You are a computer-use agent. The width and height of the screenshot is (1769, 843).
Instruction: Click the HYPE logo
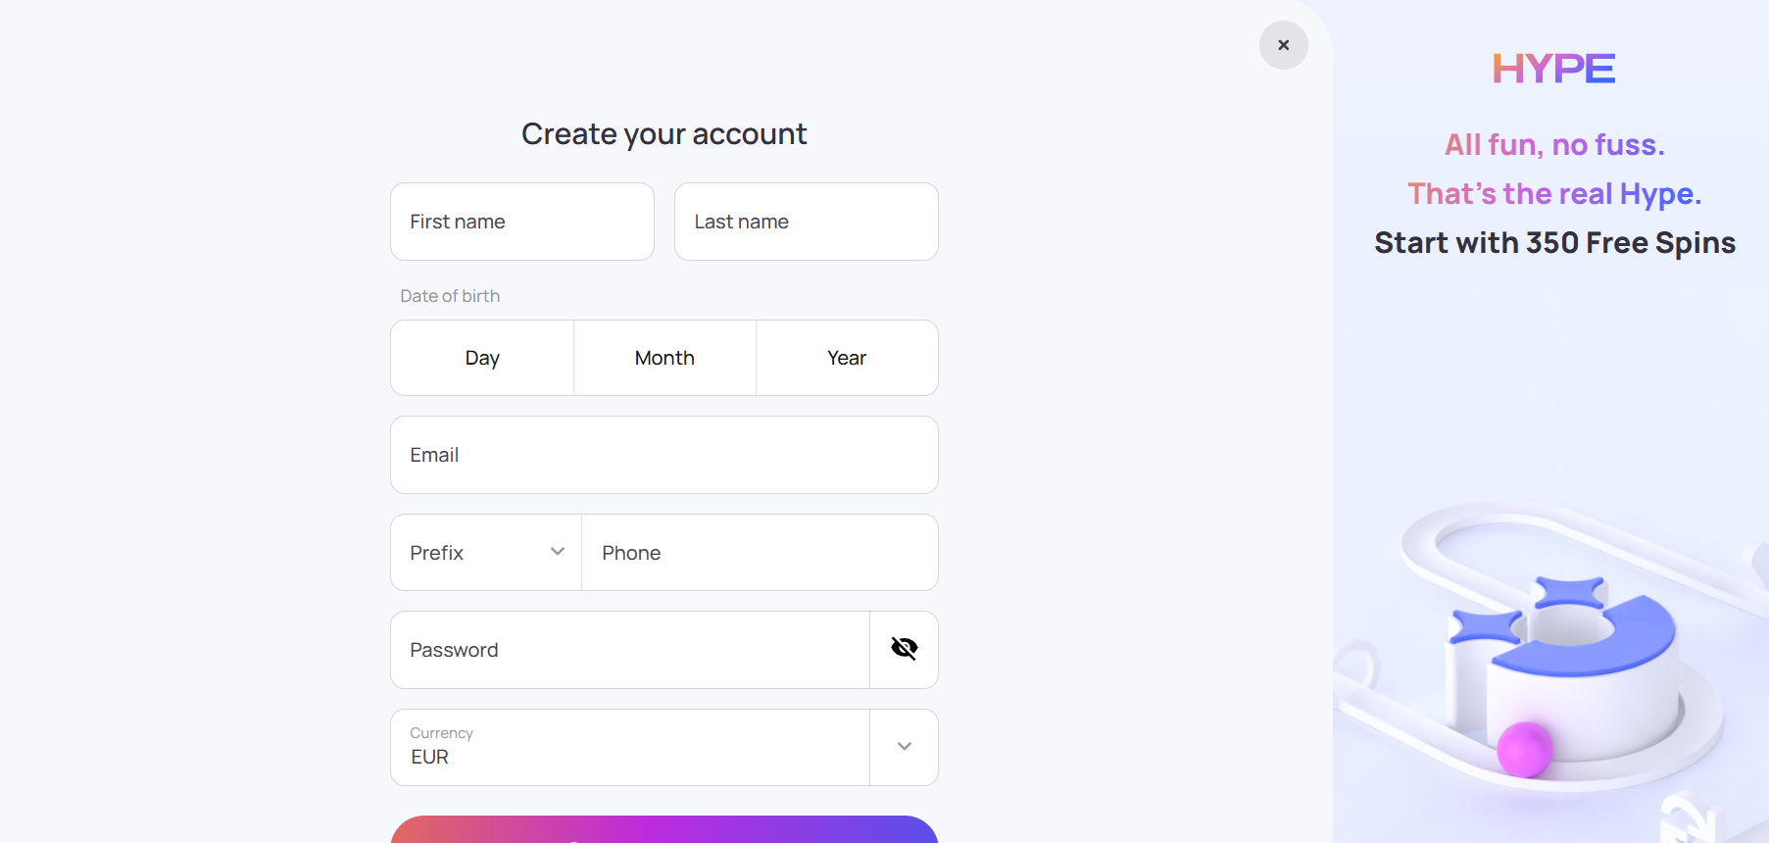[1553, 69]
